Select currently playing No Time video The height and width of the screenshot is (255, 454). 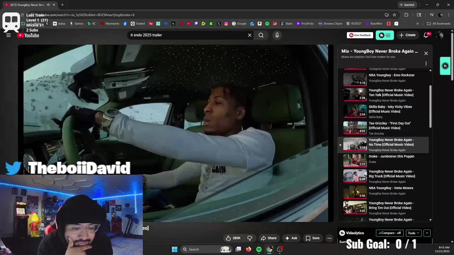click(x=383, y=144)
